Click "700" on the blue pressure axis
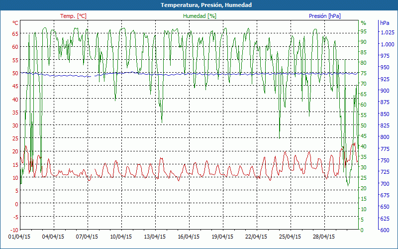 385,183
